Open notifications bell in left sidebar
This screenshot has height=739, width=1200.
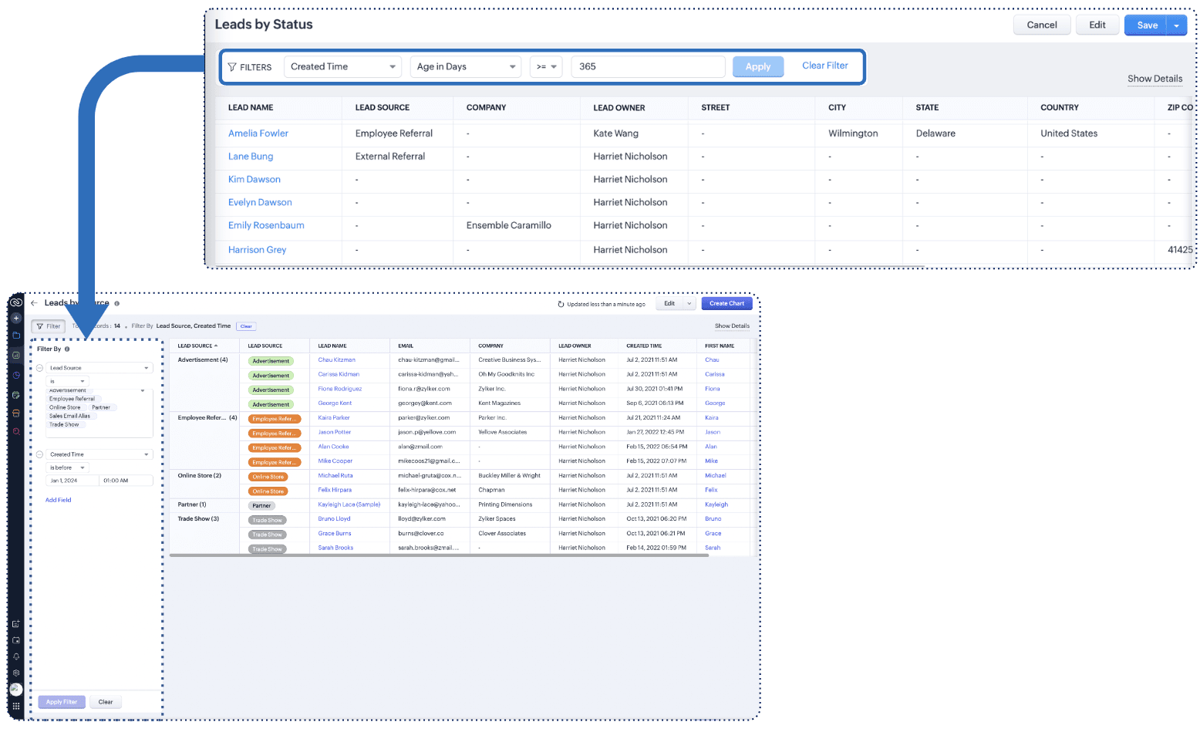[x=16, y=656]
